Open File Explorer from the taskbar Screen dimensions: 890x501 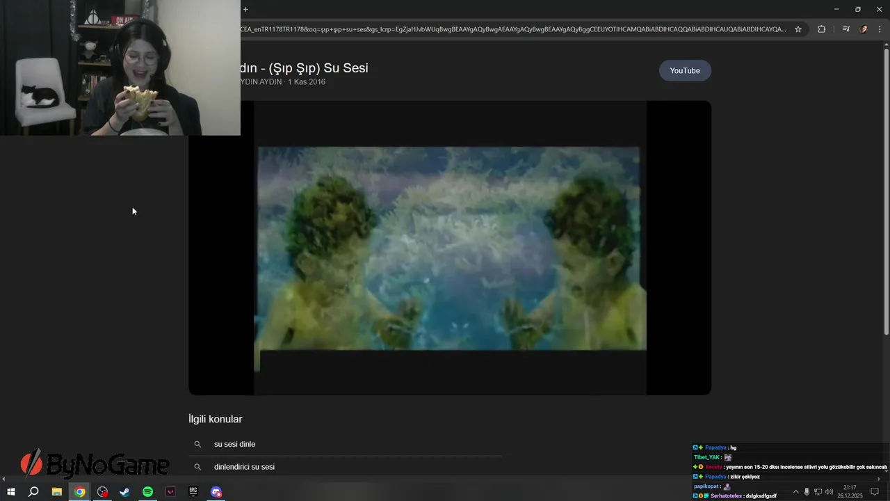(57, 492)
